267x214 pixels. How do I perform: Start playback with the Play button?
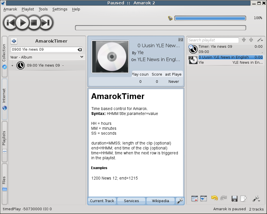click(x=23, y=23)
